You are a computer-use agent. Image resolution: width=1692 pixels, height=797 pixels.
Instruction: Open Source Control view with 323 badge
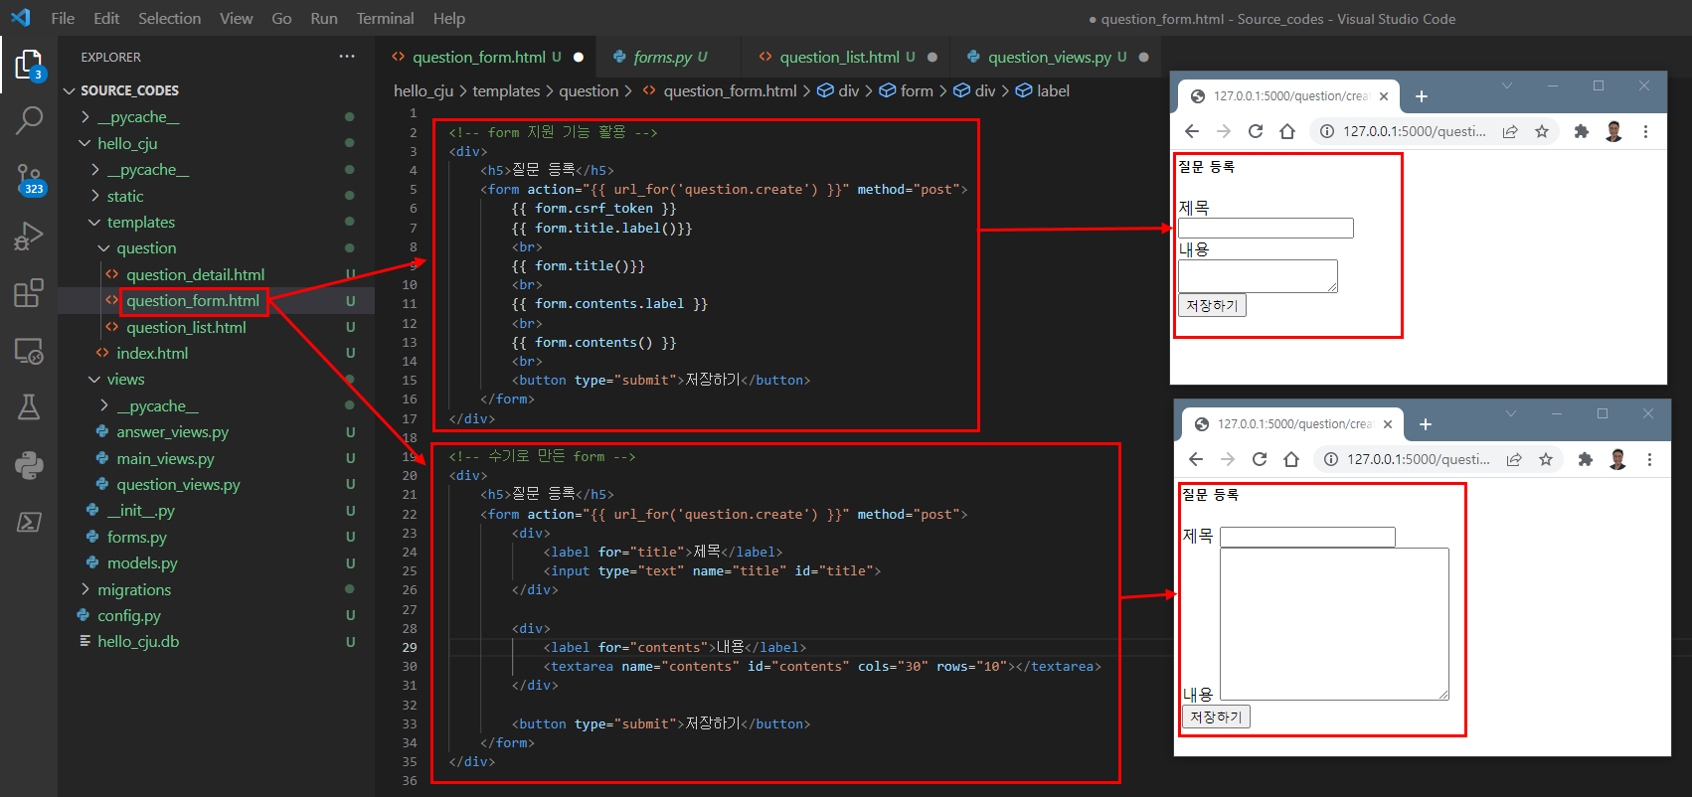click(30, 180)
